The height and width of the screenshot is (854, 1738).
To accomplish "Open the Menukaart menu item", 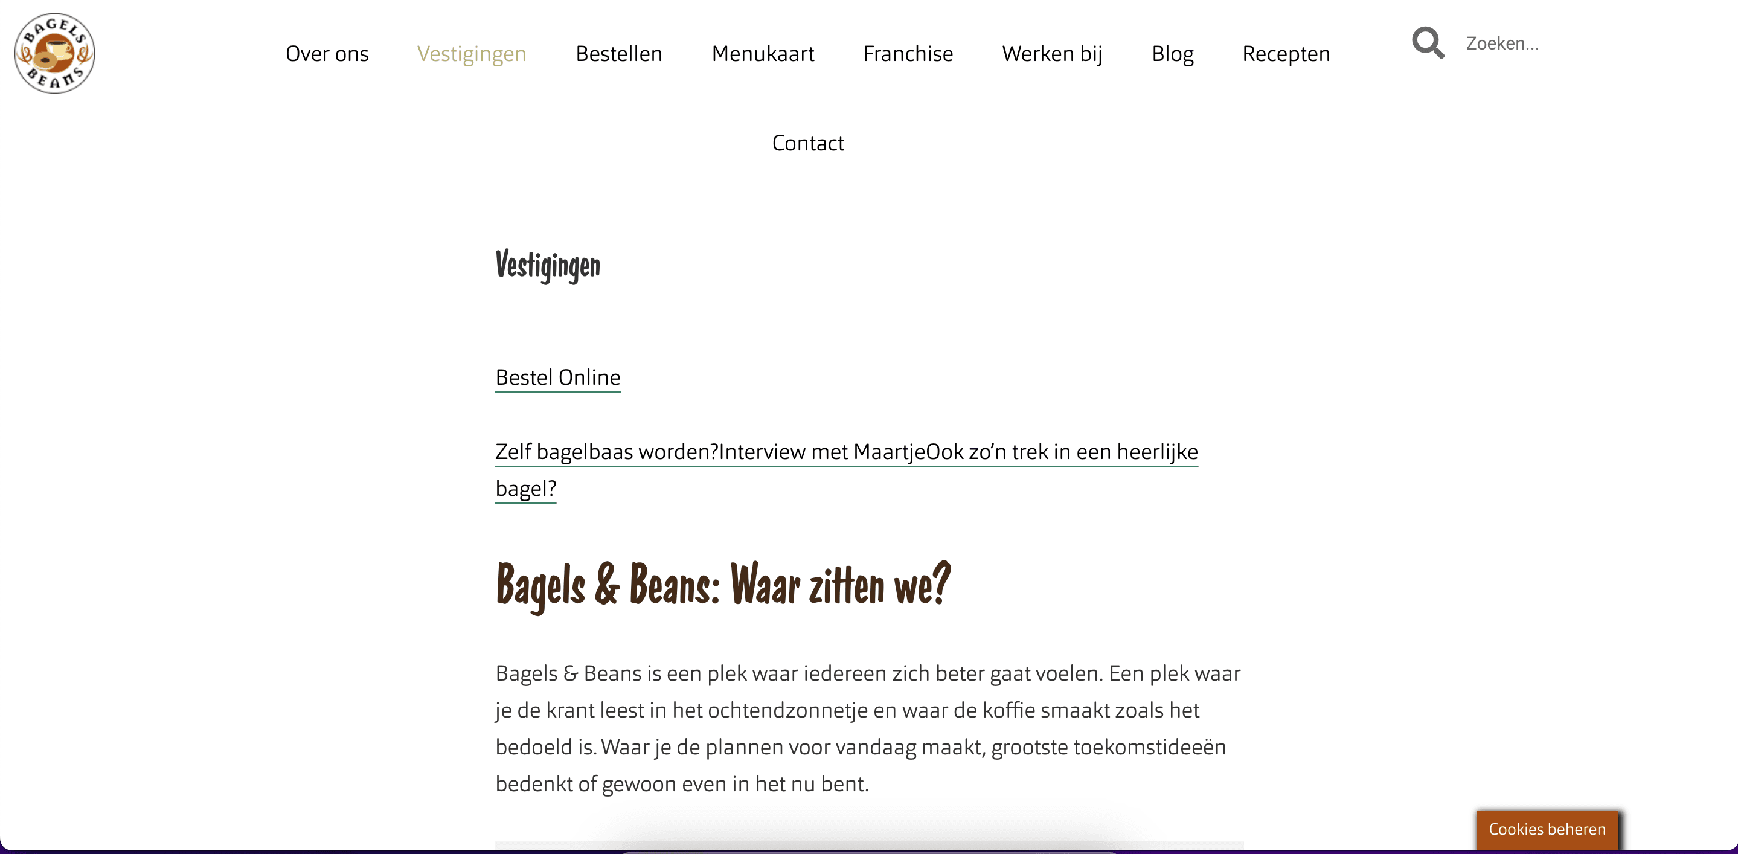I will tap(762, 53).
